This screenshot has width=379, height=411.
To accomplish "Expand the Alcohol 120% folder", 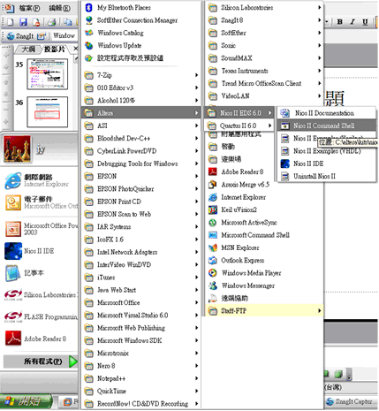I will click(141, 101).
